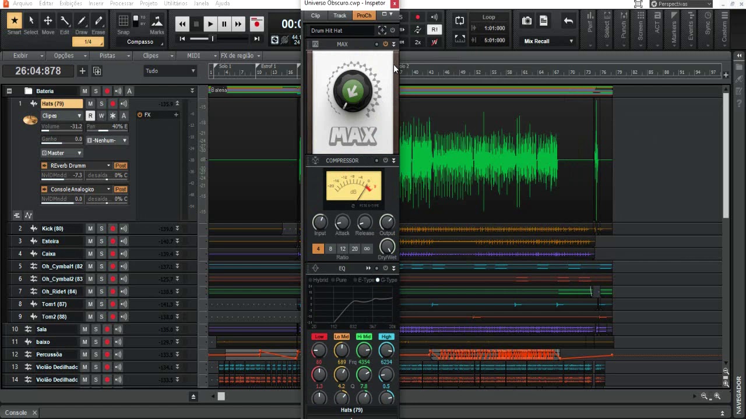746x419 pixels.
Task: Toggle the EQ module power button
Action: tap(385, 268)
